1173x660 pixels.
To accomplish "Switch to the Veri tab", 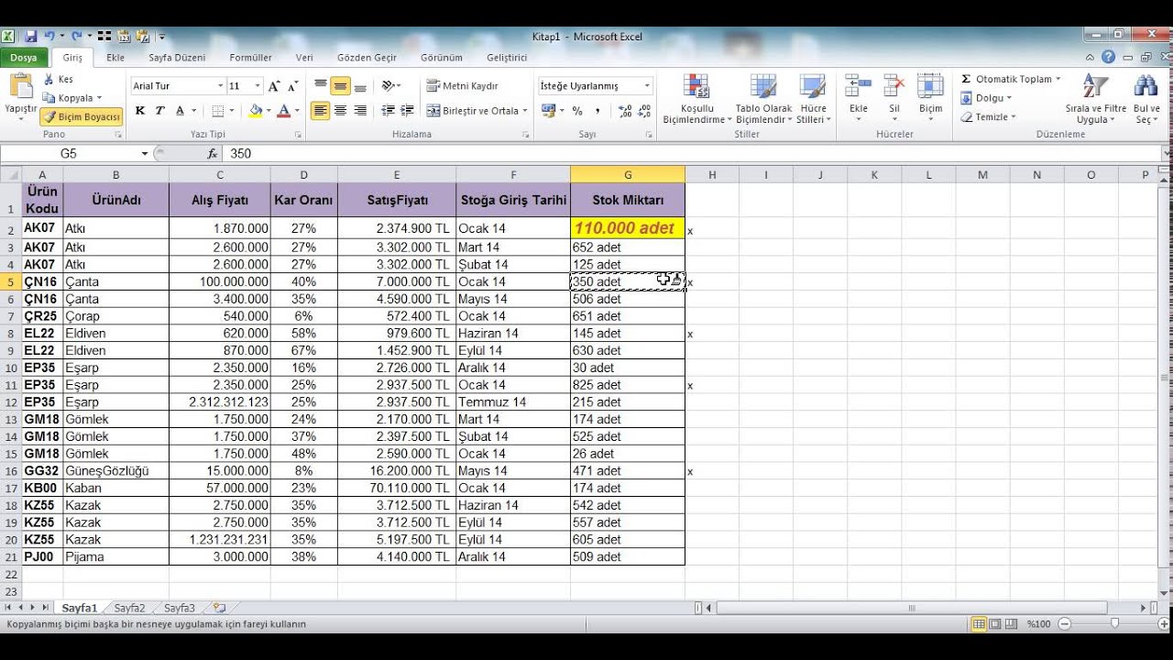I will tap(304, 58).
